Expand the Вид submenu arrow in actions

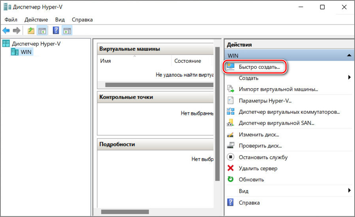tap(349, 191)
